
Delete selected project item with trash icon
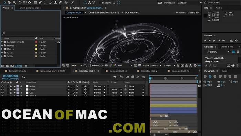26,66
